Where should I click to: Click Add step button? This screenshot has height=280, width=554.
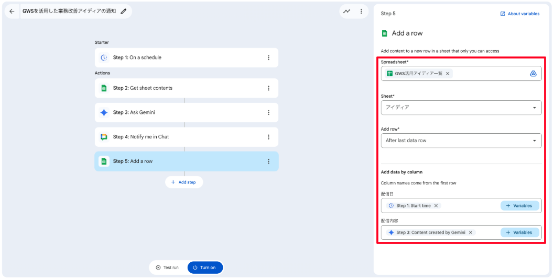coord(184,182)
